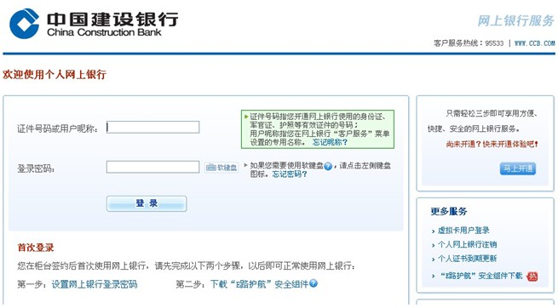
Task: Open 虚拟卡用户登录 link
Action: click(x=463, y=231)
